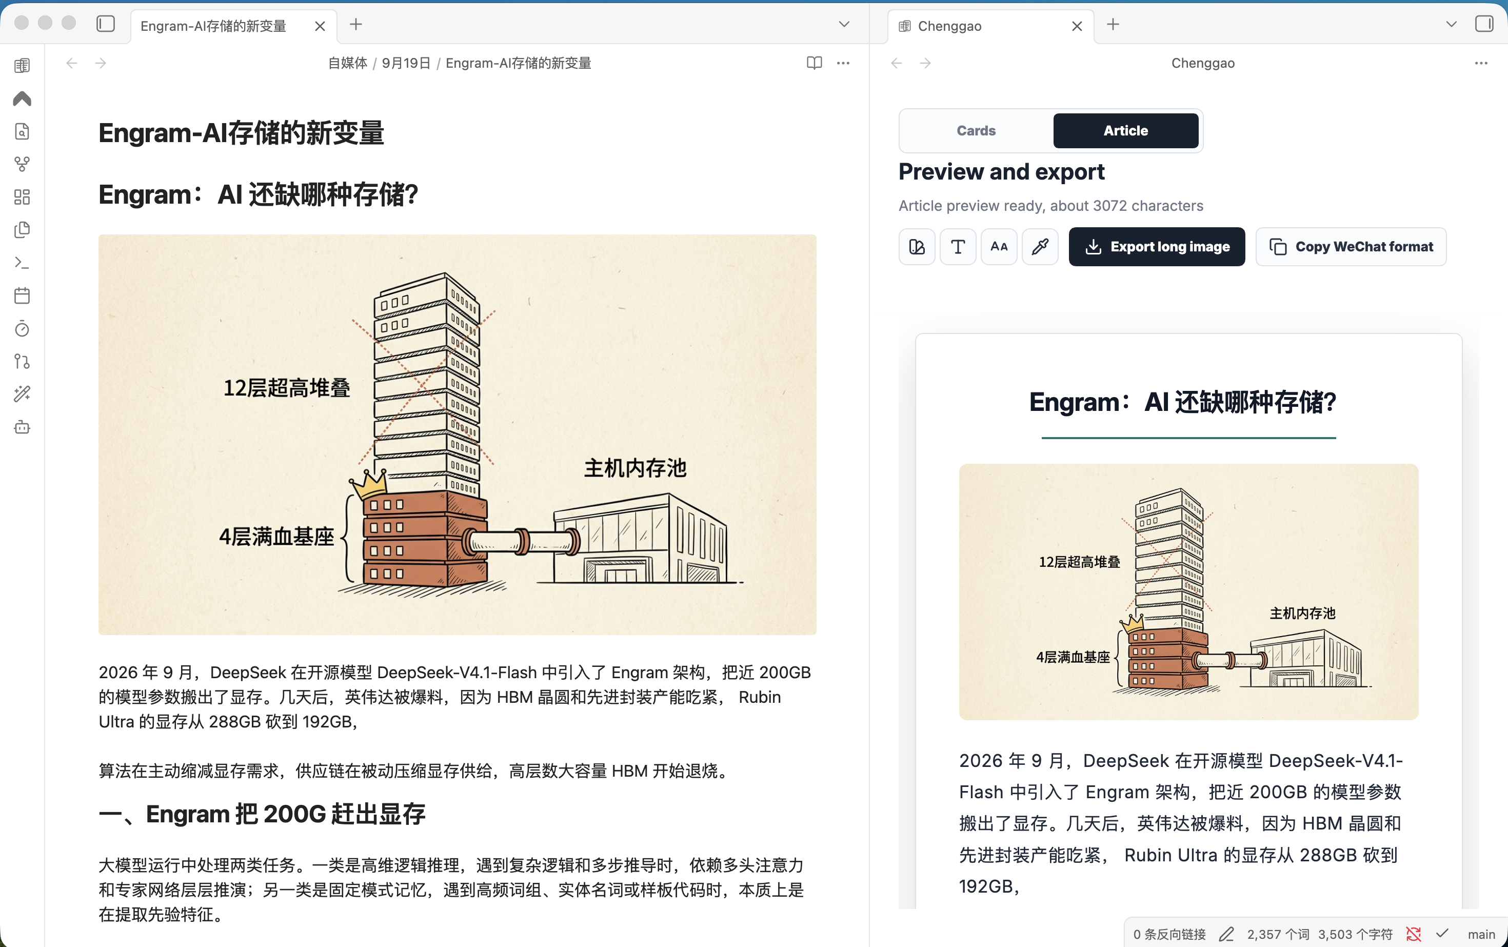Open more options for the Engram note
Screen dimensions: 1508x947
tap(843, 63)
